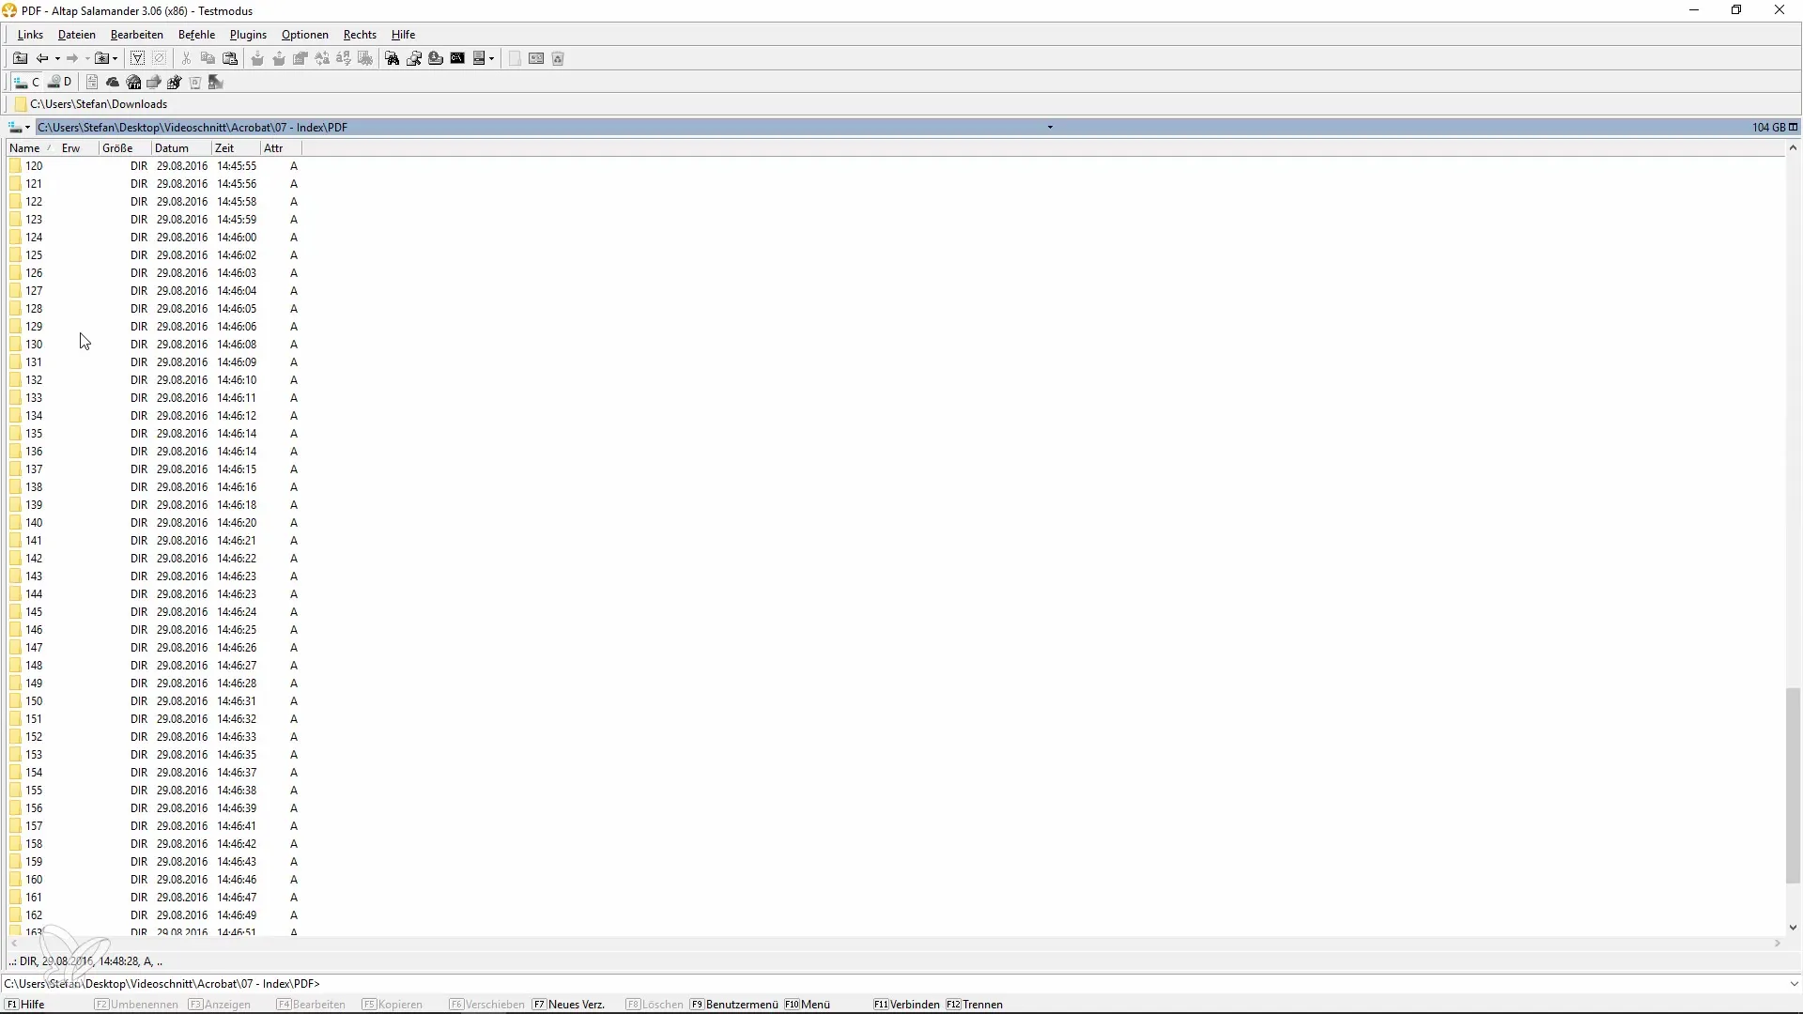Switch to drive D button
Image resolution: width=1803 pixels, height=1014 pixels.
coord(60,83)
